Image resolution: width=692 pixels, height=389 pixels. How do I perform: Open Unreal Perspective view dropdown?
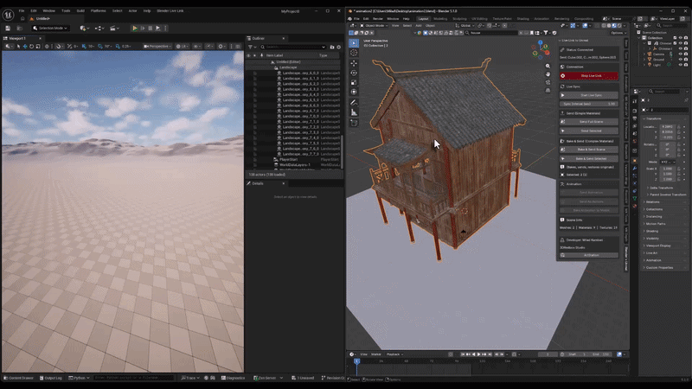[x=157, y=47]
